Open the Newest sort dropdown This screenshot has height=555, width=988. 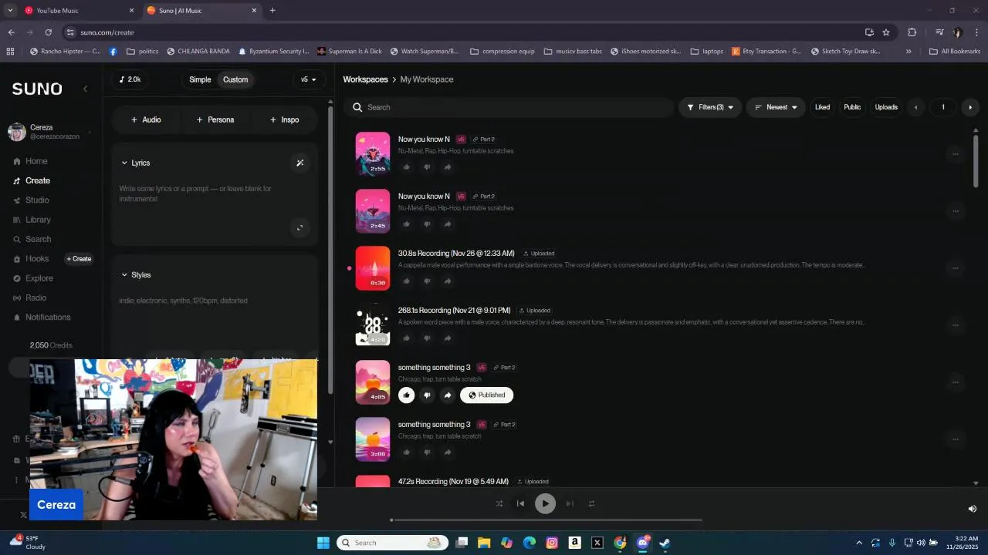tap(776, 107)
